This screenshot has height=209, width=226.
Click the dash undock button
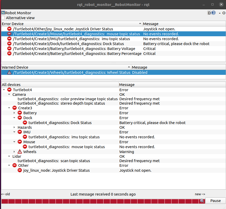(x=220, y=13)
